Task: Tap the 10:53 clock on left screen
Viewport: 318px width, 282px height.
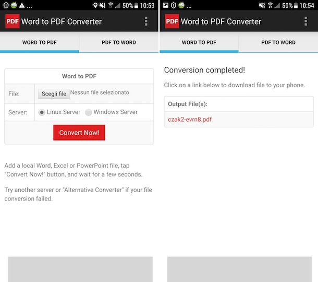Action: click(x=147, y=6)
